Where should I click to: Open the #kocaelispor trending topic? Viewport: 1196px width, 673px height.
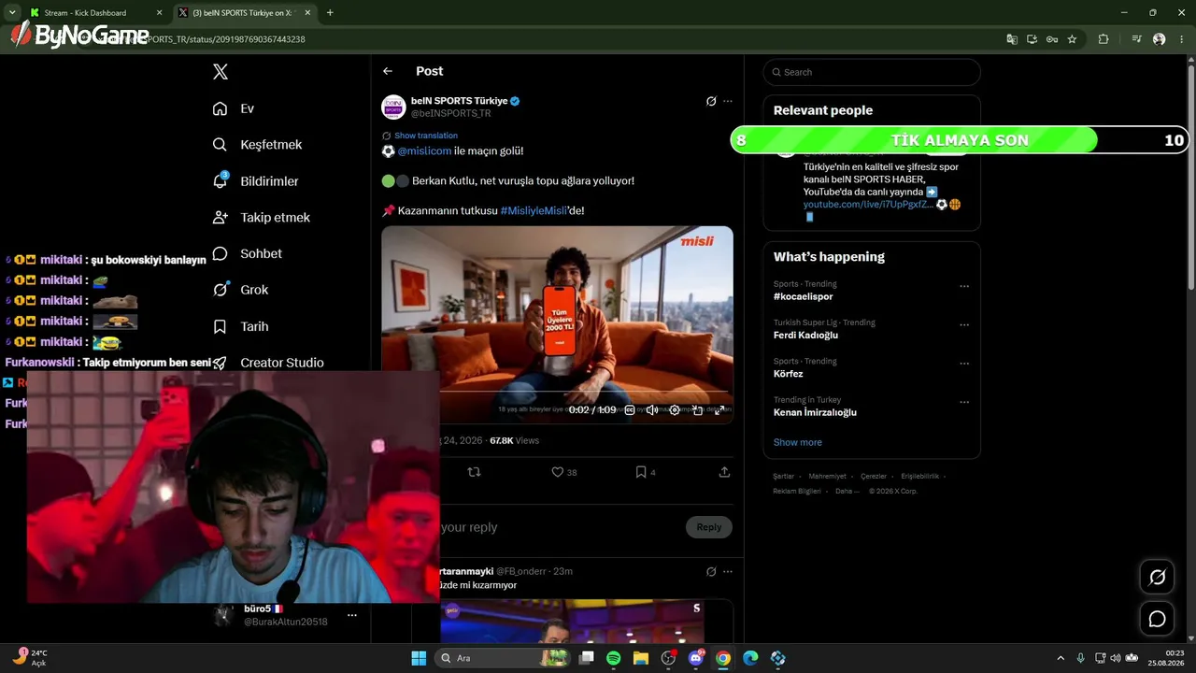pyautogui.click(x=803, y=296)
